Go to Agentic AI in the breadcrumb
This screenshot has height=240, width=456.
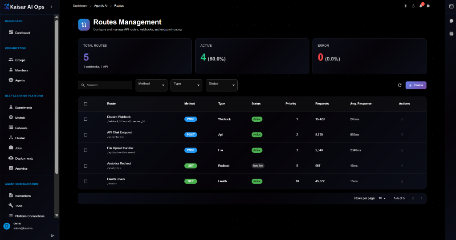tap(101, 6)
